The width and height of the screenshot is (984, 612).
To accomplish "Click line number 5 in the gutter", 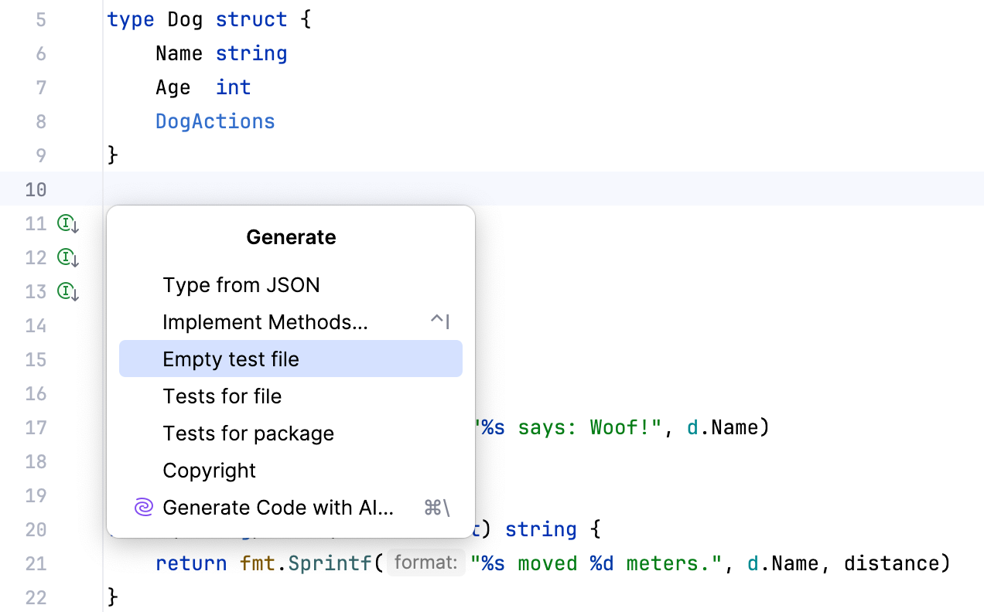I will point(41,19).
